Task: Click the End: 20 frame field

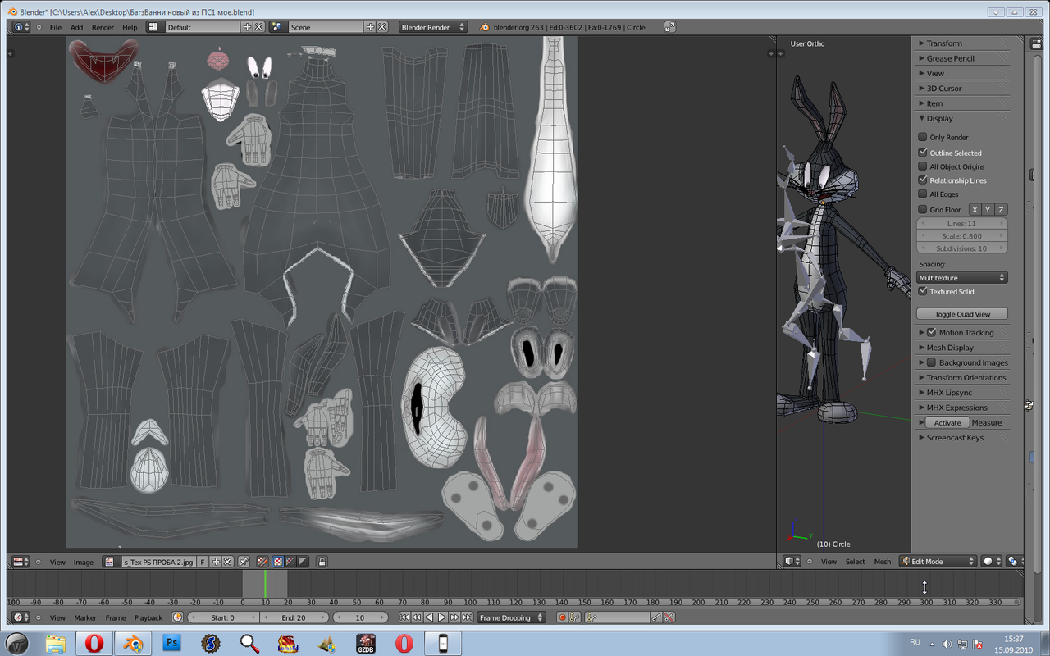Action: (x=294, y=617)
